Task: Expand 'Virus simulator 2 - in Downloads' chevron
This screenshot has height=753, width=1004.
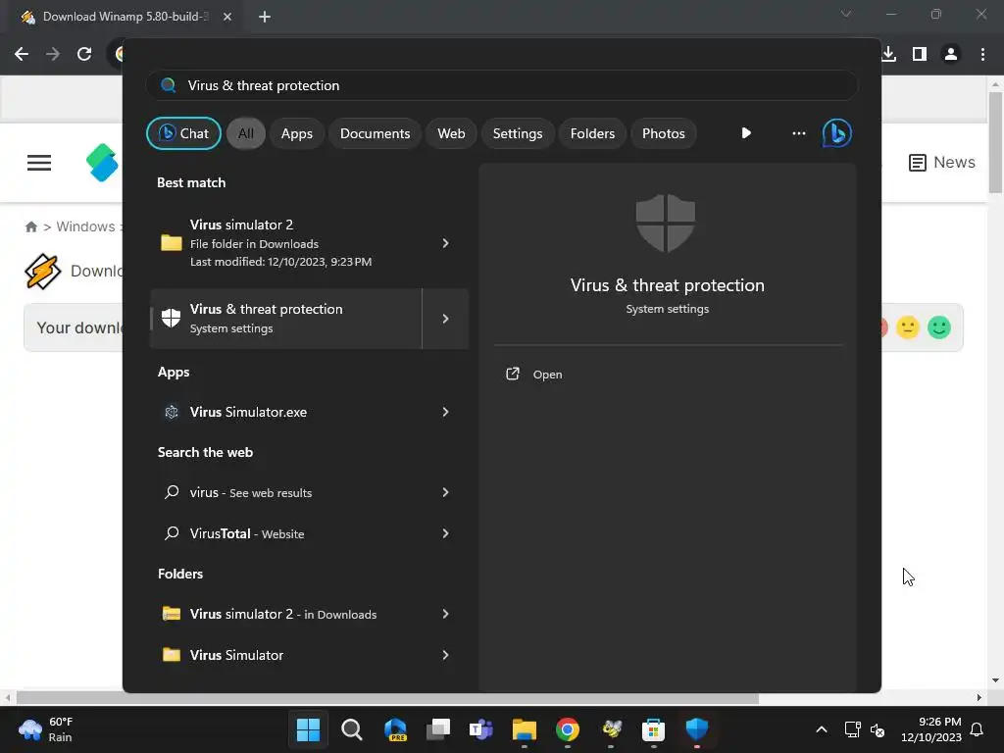Action: tap(445, 614)
